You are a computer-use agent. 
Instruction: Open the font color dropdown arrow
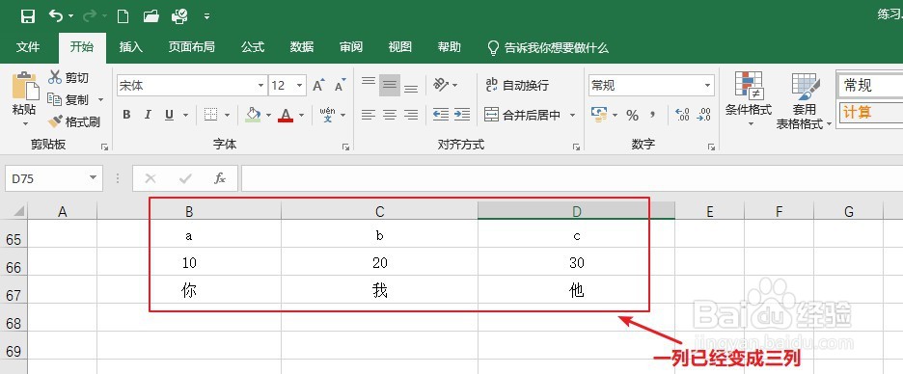(x=301, y=115)
